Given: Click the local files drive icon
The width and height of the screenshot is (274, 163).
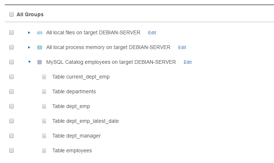Looking at the screenshot, I should [x=40, y=33].
